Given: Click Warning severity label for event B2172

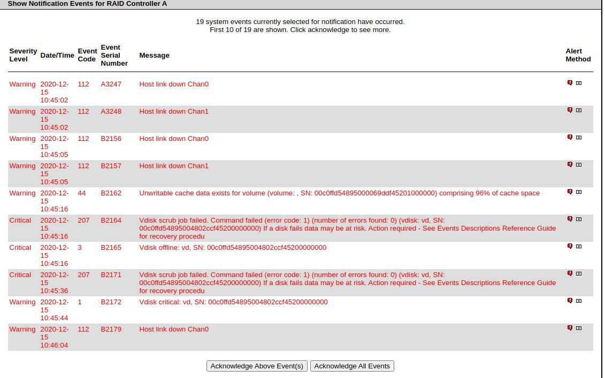Looking at the screenshot, I should pyautogui.click(x=22, y=302).
